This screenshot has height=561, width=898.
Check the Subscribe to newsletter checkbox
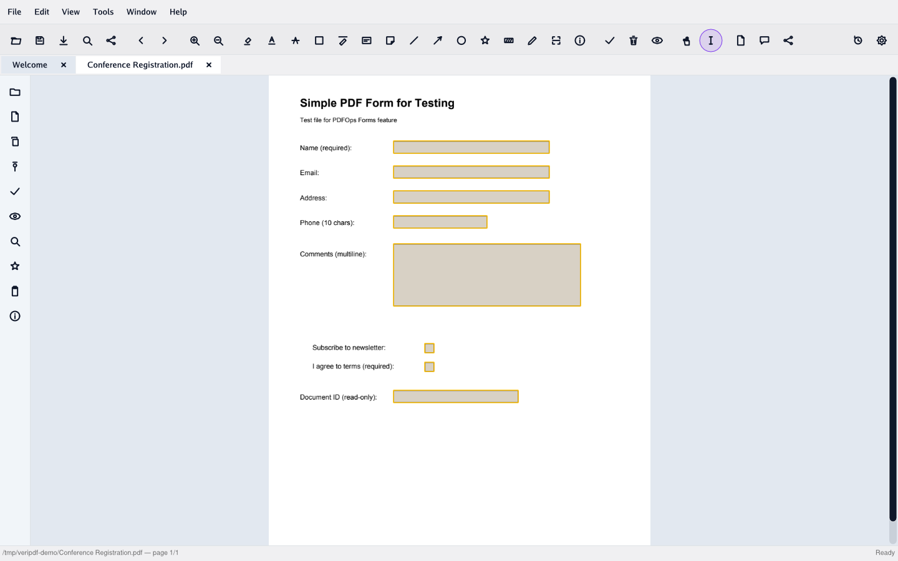(x=430, y=348)
